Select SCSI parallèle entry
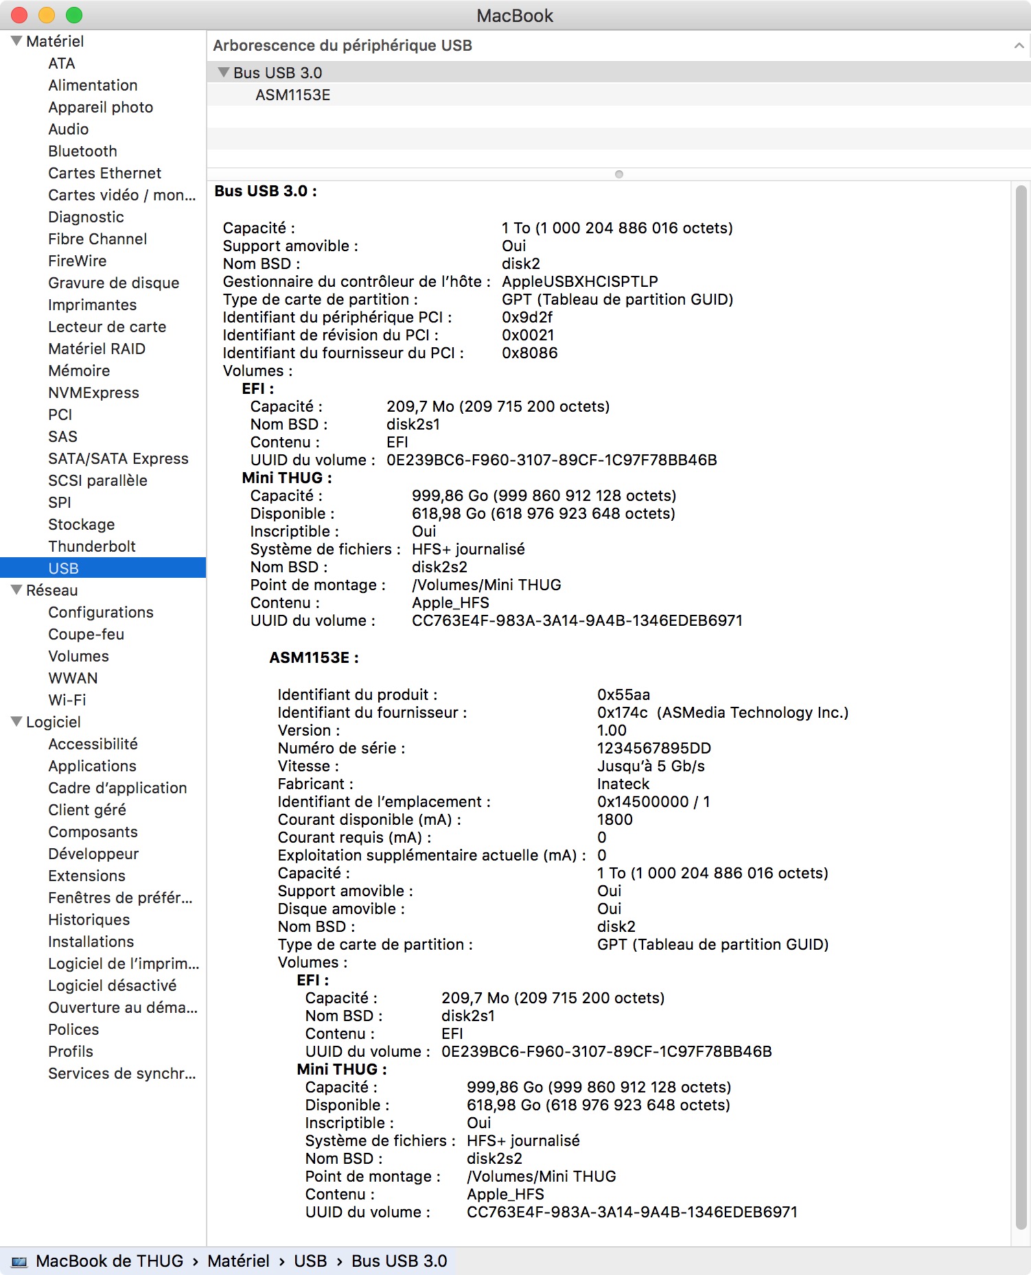 coord(97,480)
